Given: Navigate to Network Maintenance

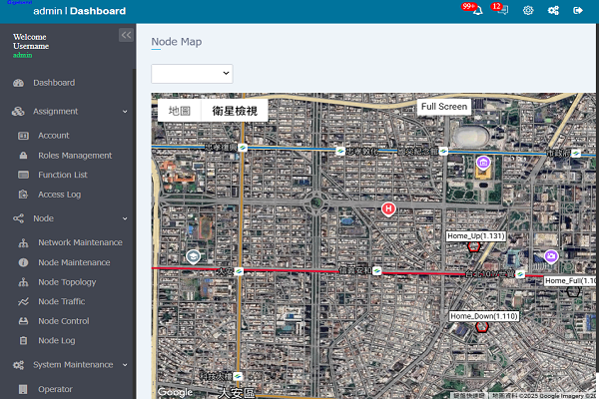Looking at the screenshot, I should [80, 242].
